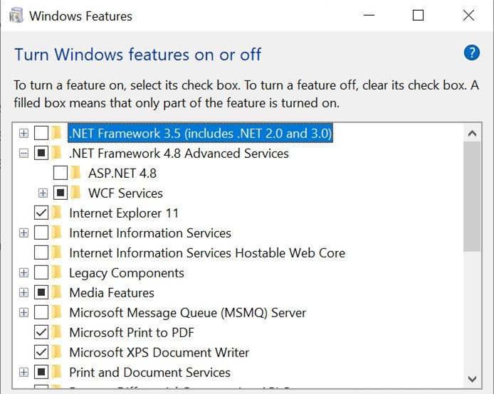Maximize the Windows Features window
This screenshot has width=494, height=394.
[x=419, y=16]
